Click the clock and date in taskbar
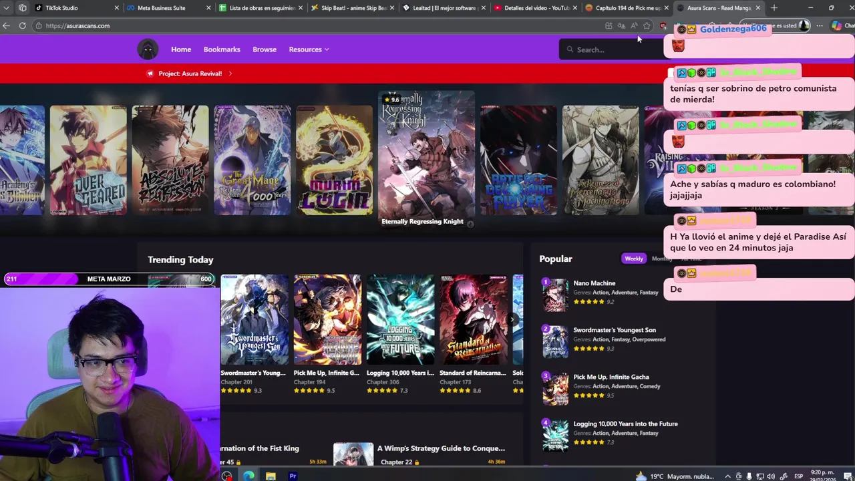Screen dimensions: 855x481 (x=822, y=476)
